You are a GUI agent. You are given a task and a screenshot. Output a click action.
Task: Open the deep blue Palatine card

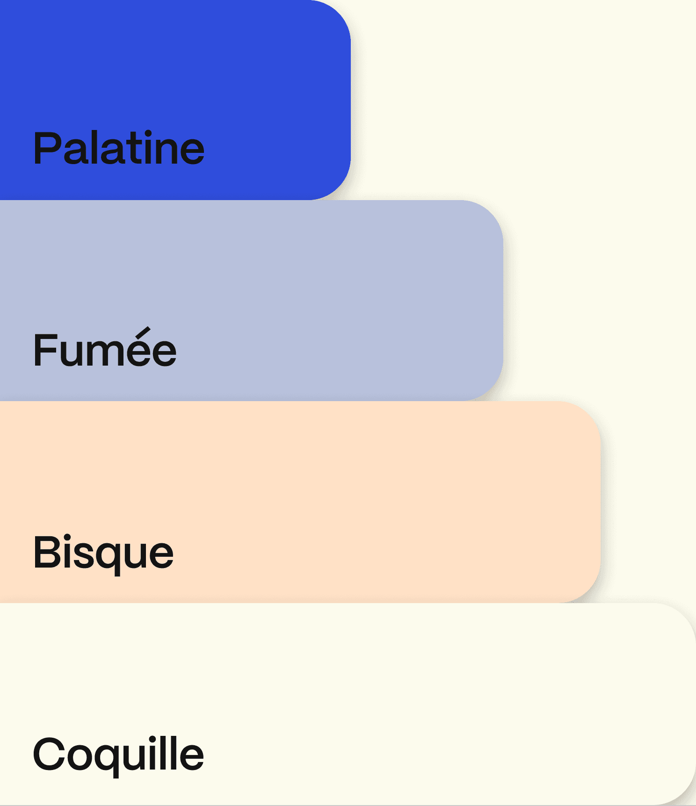175,100
